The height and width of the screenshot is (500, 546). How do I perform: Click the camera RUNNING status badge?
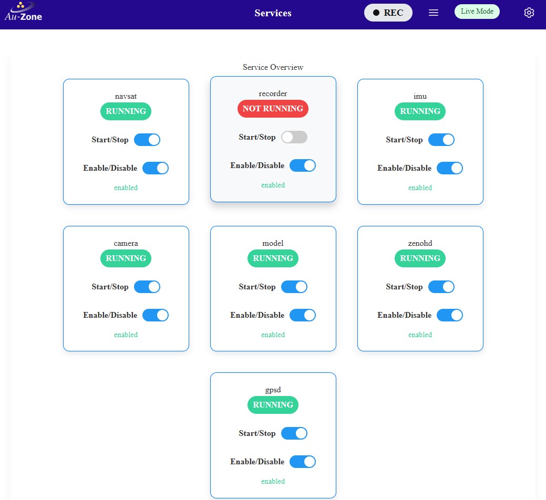click(126, 258)
